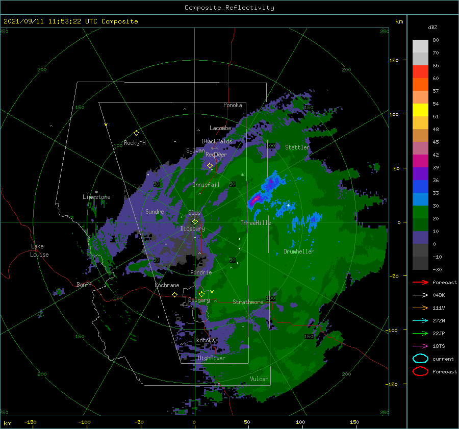Click the Composite_Reflectivity title

(229, 8)
